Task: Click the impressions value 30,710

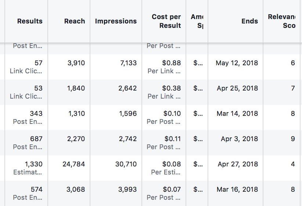Action: [126, 164]
